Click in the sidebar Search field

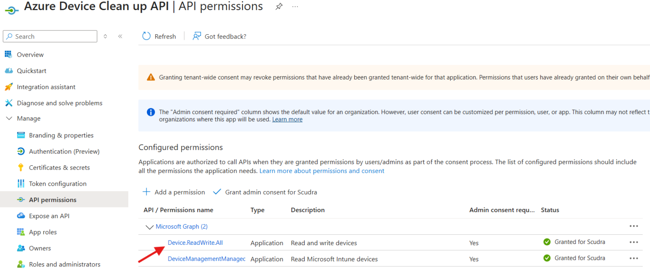pyautogui.click(x=50, y=36)
